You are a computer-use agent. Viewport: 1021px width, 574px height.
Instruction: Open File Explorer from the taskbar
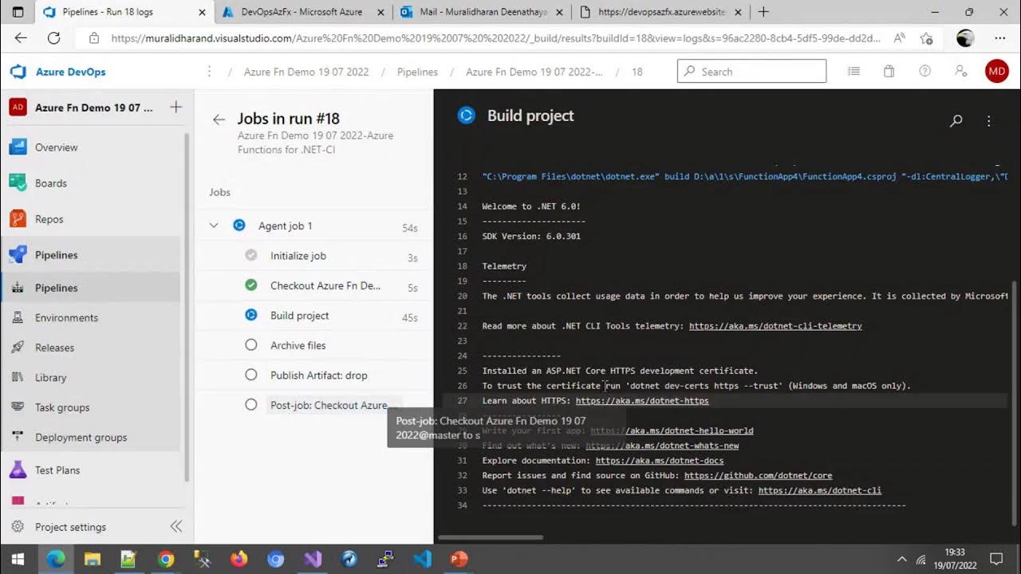click(x=92, y=559)
